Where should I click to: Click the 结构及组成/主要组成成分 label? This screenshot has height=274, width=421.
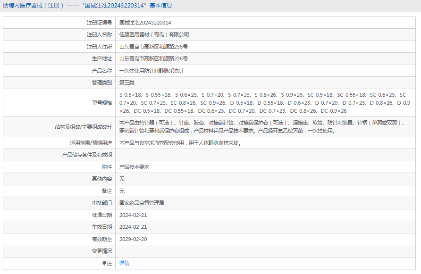tap(84, 127)
